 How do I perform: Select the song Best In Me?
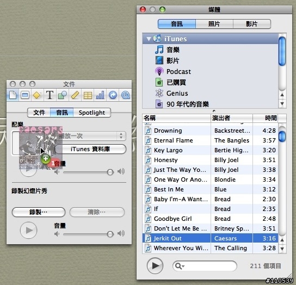tap(210, 189)
